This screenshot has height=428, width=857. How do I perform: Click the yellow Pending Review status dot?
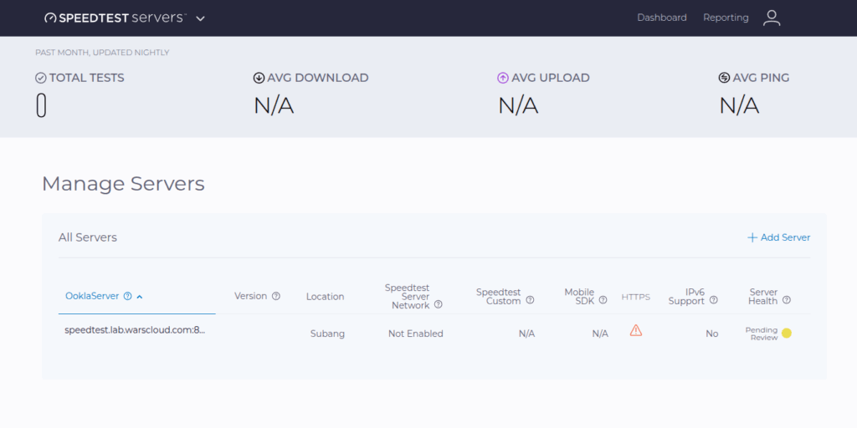click(x=787, y=333)
